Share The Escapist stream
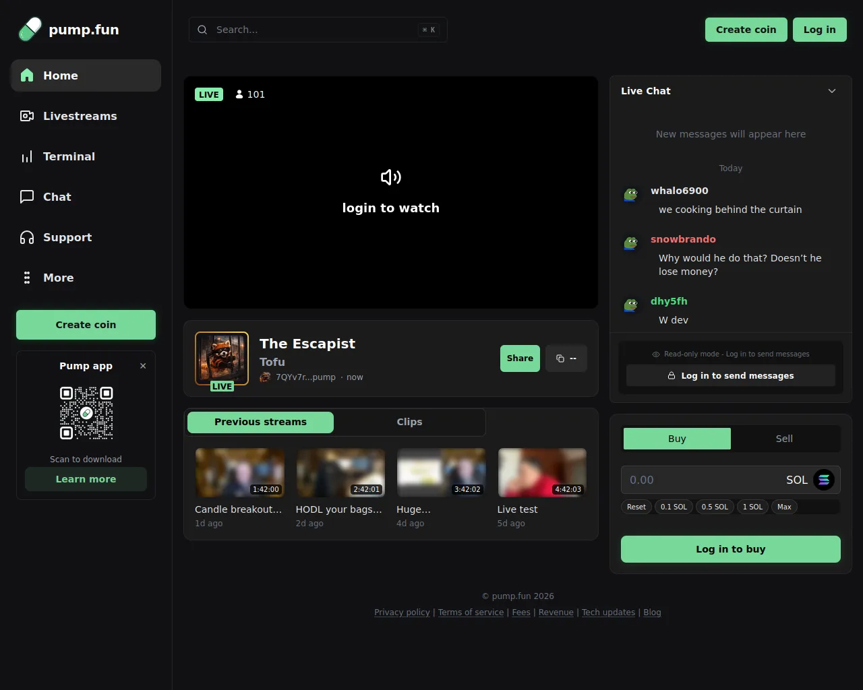Screen dimensions: 863x690 [520, 358]
